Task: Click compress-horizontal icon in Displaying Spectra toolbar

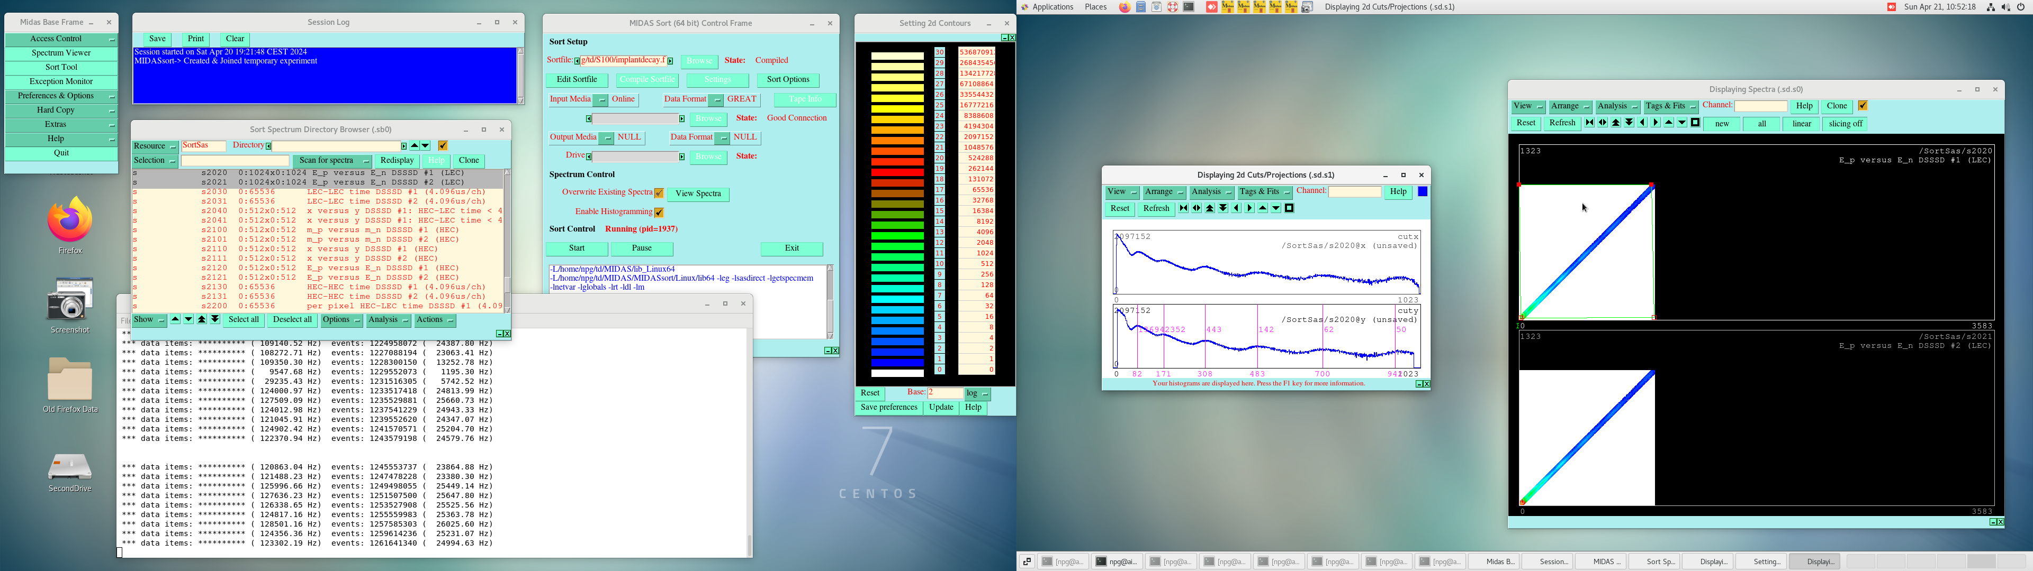Action: tap(1589, 123)
